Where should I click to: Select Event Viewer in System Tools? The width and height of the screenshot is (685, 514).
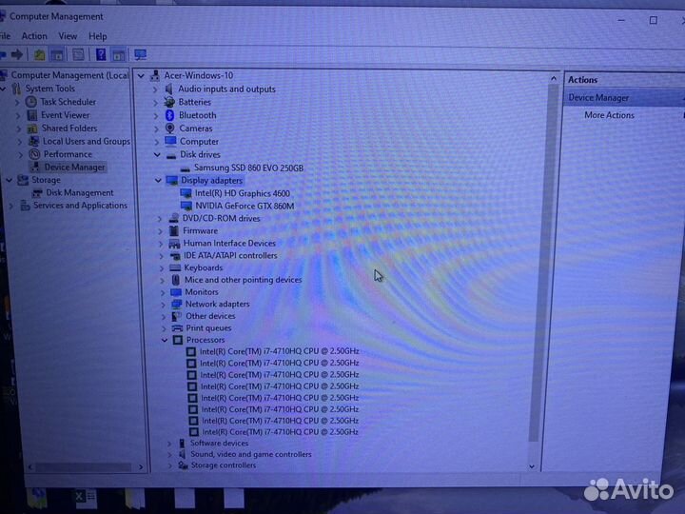65,115
